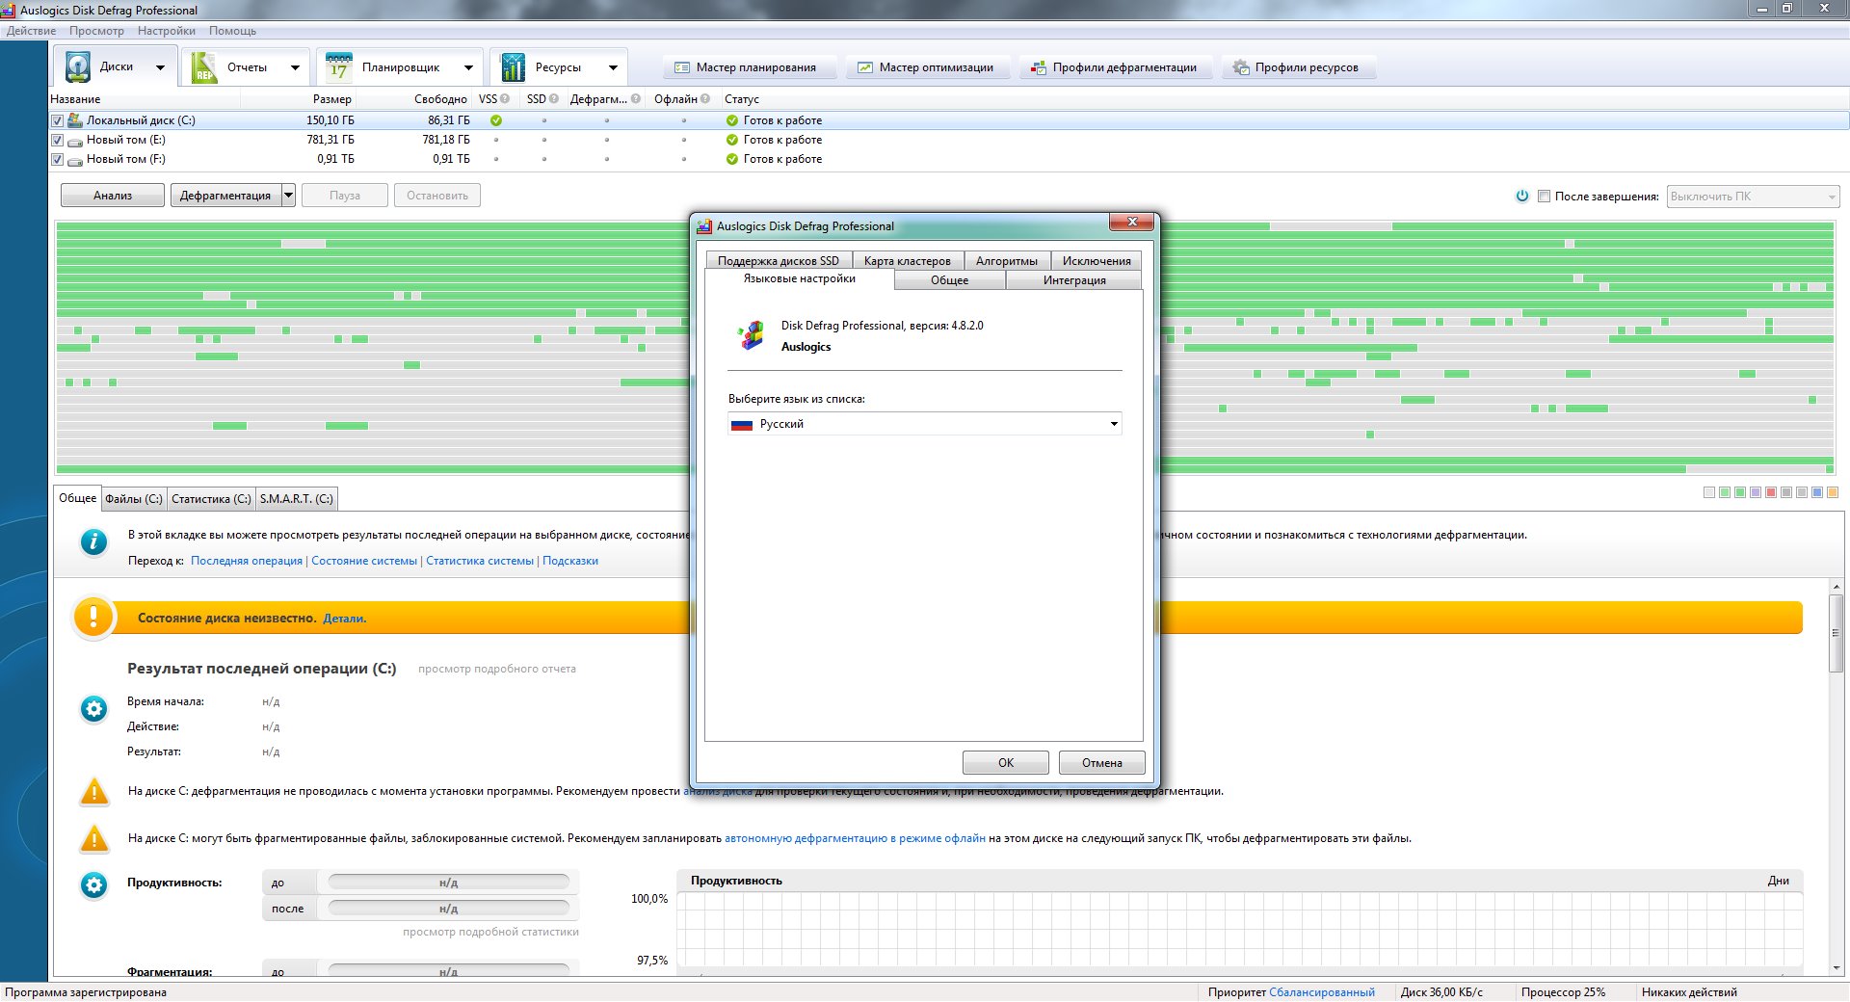Click the Локальный диск (C:) drive icon
The width and height of the screenshot is (1850, 1002).
(75, 120)
